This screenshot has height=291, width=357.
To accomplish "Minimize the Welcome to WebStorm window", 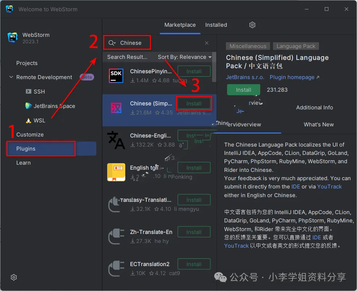I will pyautogui.click(x=306, y=9).
